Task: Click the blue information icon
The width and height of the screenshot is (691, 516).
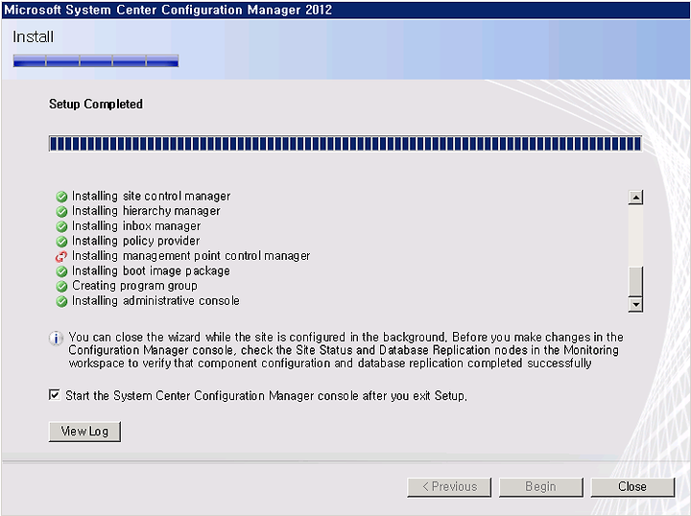Action: [x=56, y=339]
